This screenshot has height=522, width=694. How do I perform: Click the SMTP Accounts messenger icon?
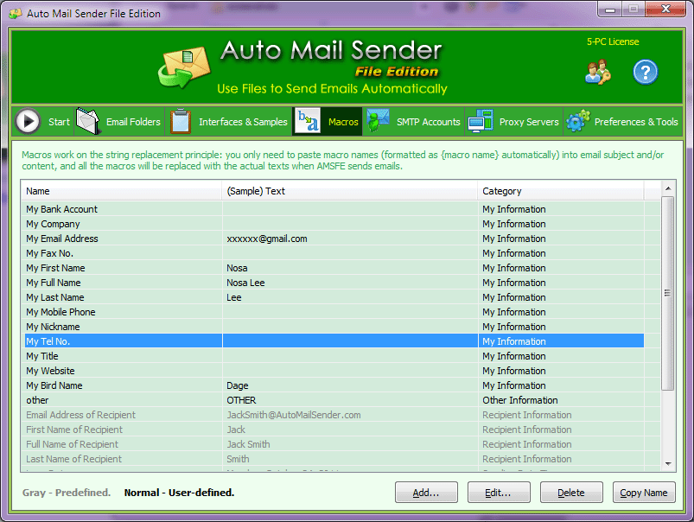(x=378, y=120)
